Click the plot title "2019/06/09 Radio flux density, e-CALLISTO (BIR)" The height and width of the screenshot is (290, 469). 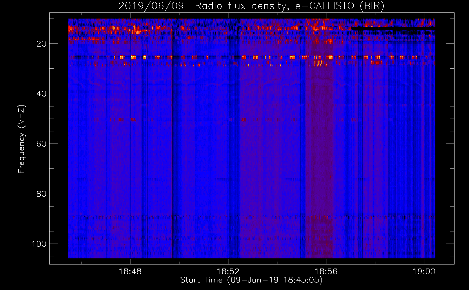coord(251,6)
